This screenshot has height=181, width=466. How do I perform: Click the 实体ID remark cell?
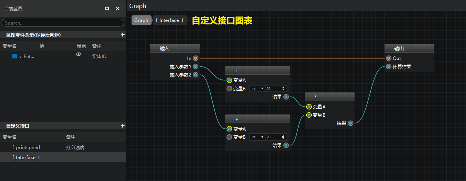pos(99,56)
